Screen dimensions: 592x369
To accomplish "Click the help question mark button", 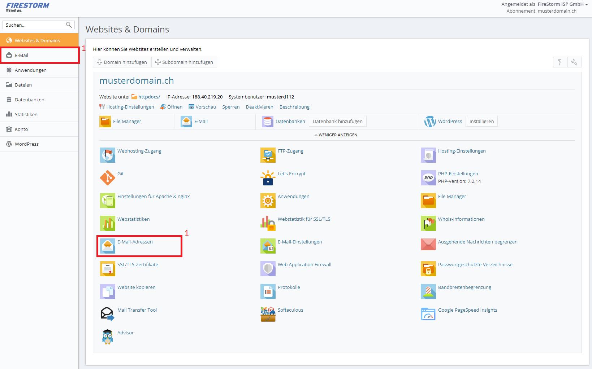I will click(x=559, y=62).
